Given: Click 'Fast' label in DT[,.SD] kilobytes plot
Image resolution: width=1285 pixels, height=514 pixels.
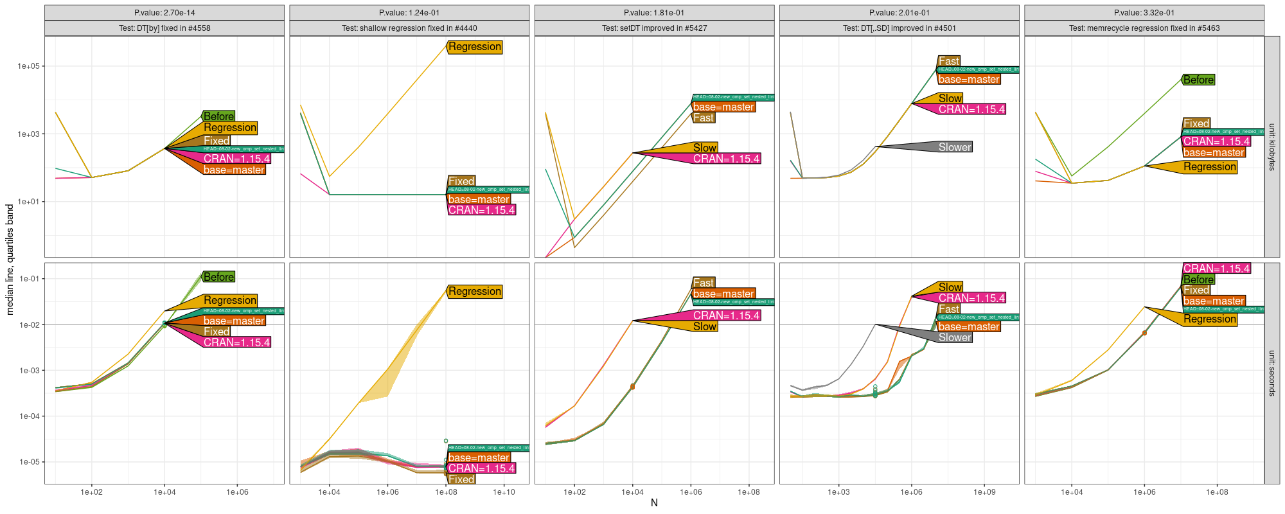Looking at the screenshot, I should pyautogui.click(x=949, y=62).
